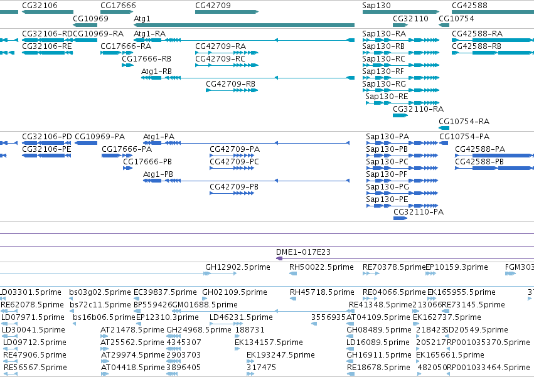Select protein Sap130-PC
This screenshot has width=534, height=377.
point(402,168)
